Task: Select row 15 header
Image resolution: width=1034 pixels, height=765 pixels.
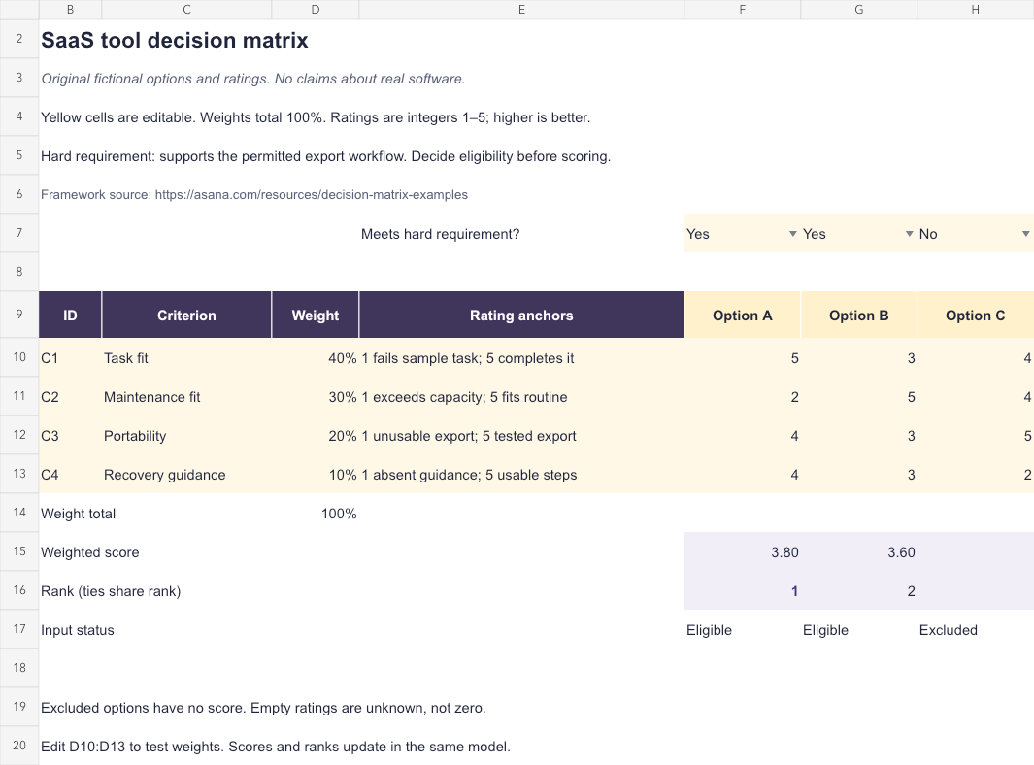Action: tap(19, 551)
